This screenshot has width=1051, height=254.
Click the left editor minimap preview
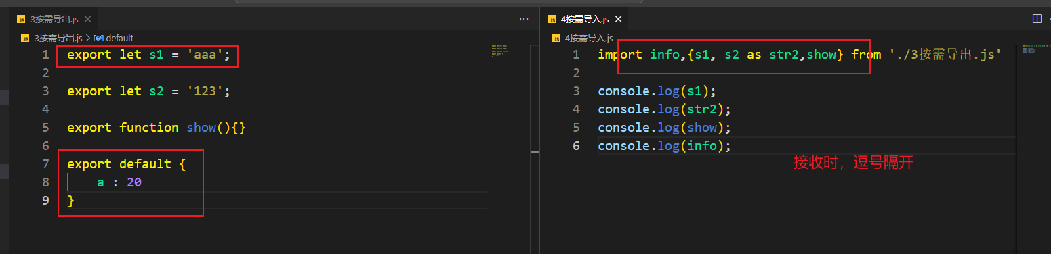500,51
